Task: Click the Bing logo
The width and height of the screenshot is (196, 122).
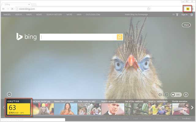Action: pyautogui.click(x=27, y=37)
